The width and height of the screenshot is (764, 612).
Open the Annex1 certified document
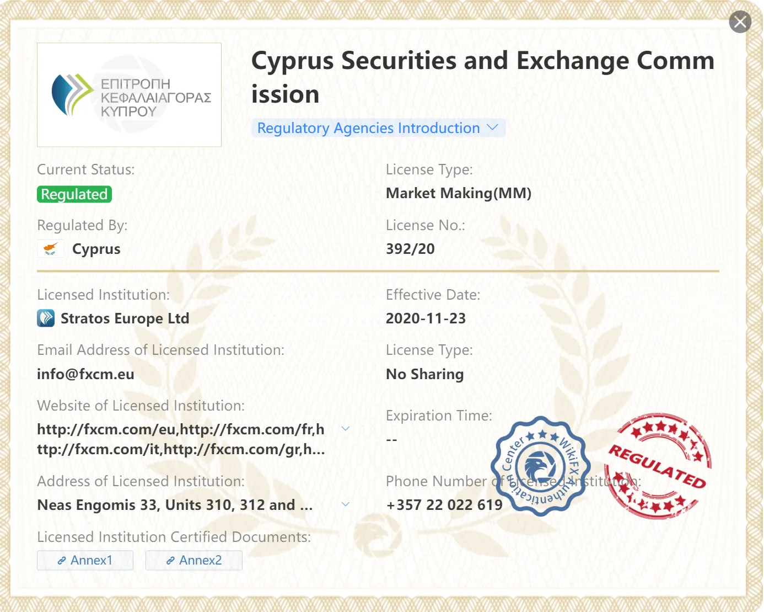click(x=85, y=560)
